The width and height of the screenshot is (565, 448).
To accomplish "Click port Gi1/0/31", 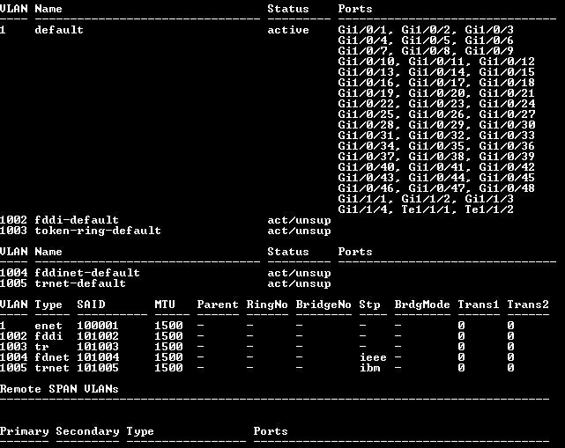I will point(366,136).
